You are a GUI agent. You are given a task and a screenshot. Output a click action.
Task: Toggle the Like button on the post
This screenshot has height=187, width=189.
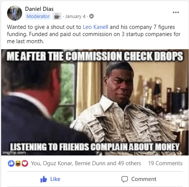[x=50, y=179]
